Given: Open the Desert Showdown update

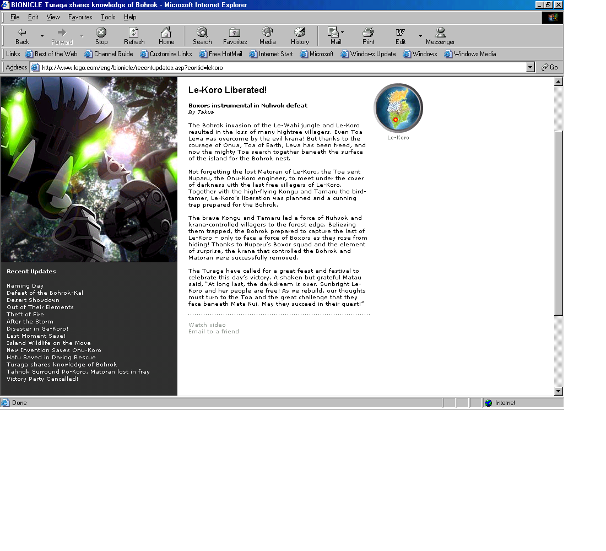Looking at the screenshot, I should (33, 300).
